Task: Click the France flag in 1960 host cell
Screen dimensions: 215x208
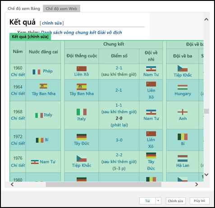Action: pos(37,72)
